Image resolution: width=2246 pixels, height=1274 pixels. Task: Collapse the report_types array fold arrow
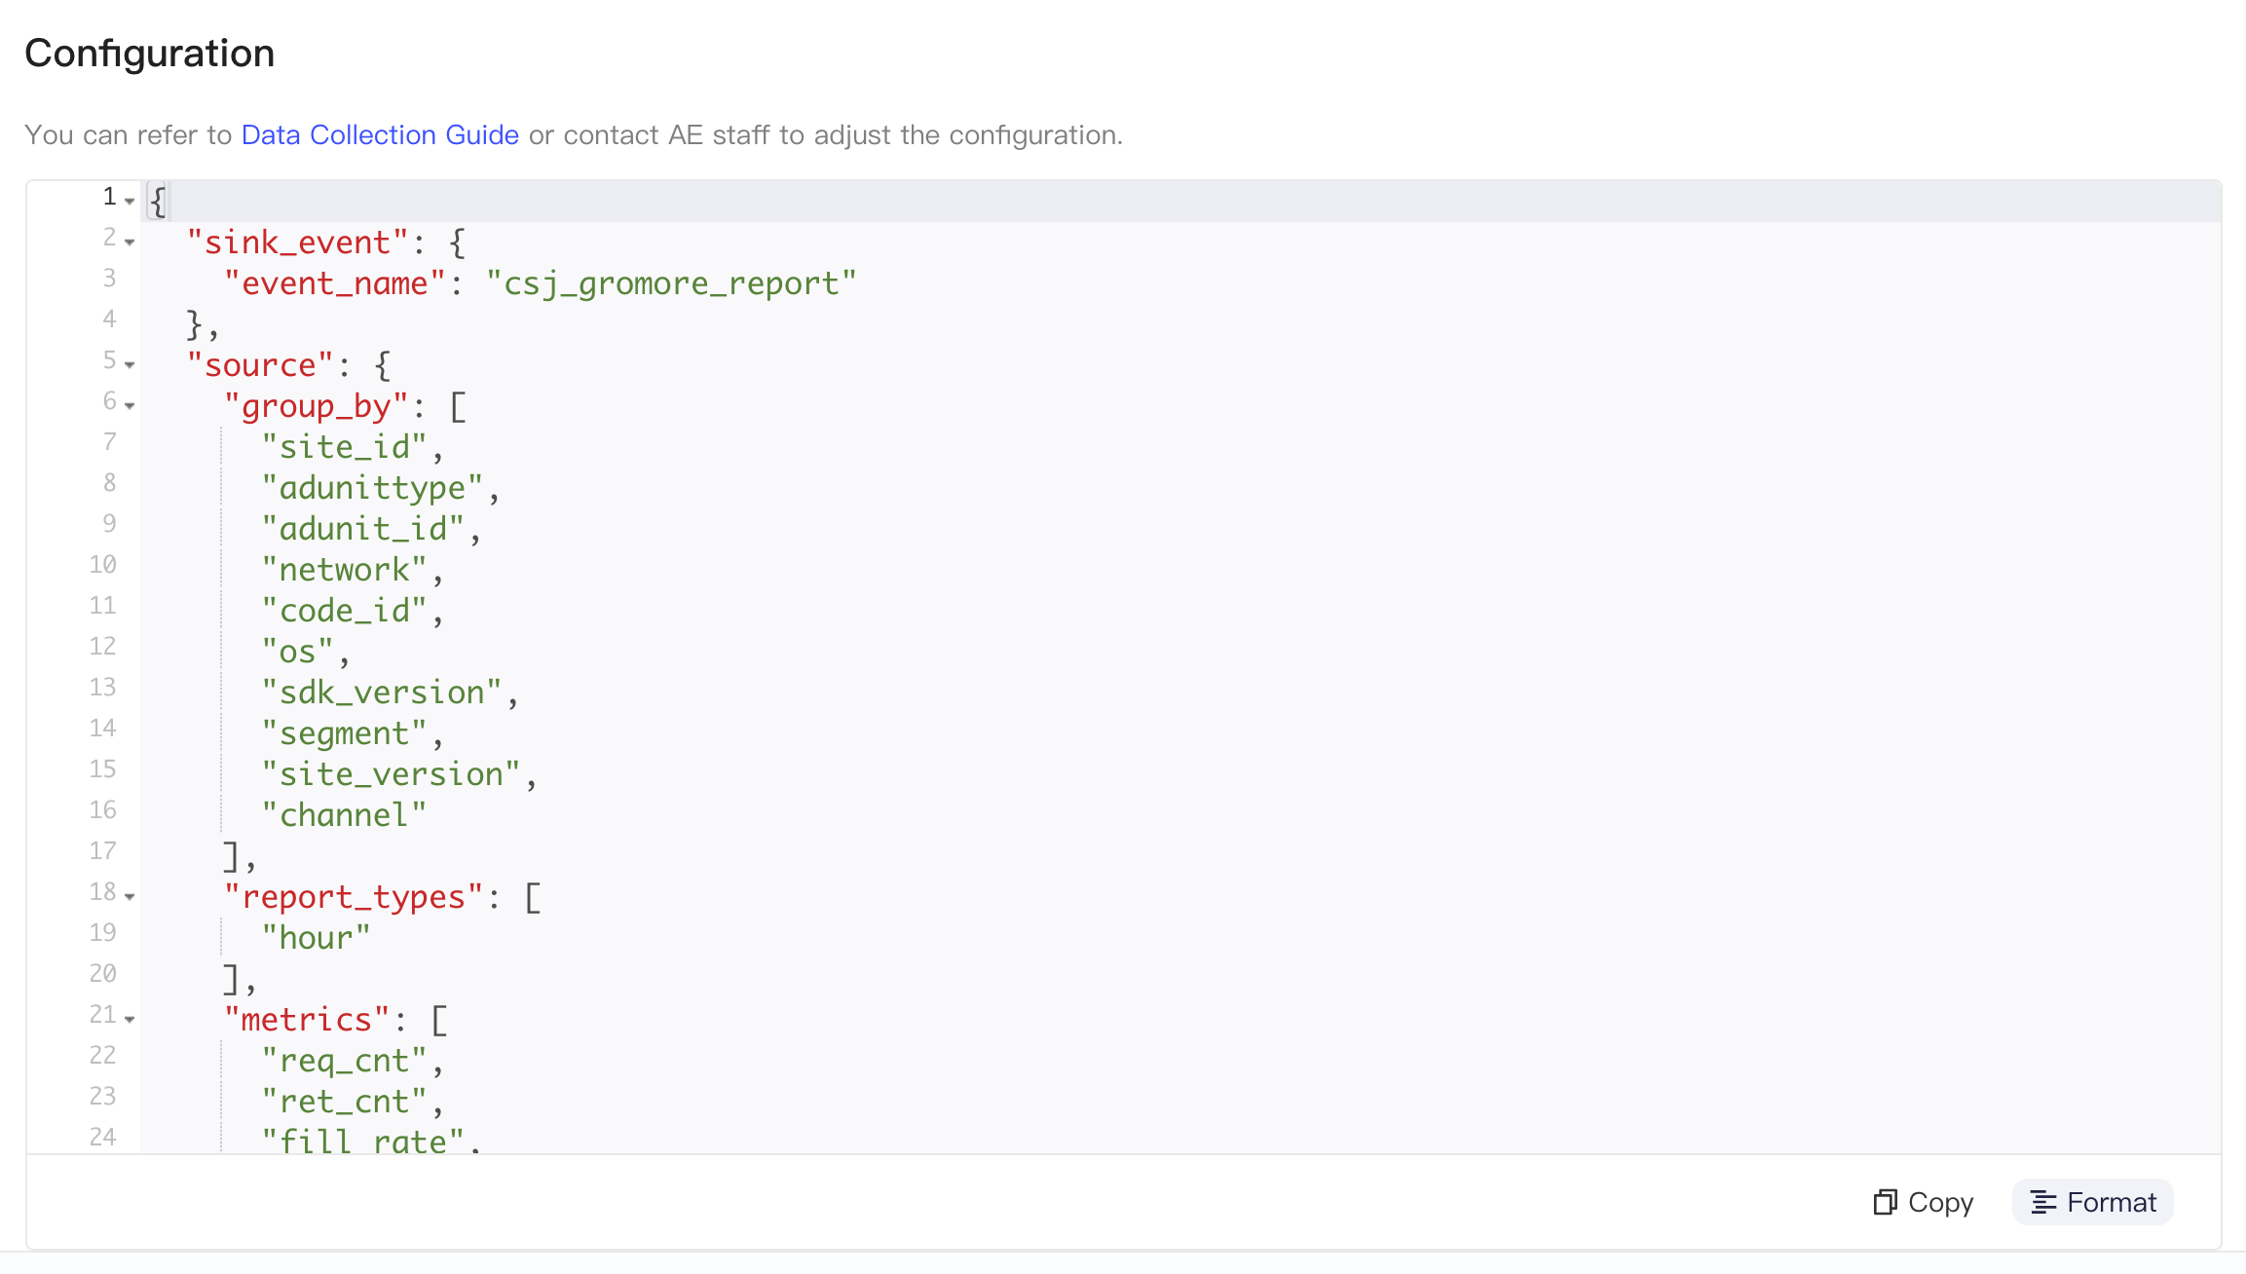(x=130, y=896)
